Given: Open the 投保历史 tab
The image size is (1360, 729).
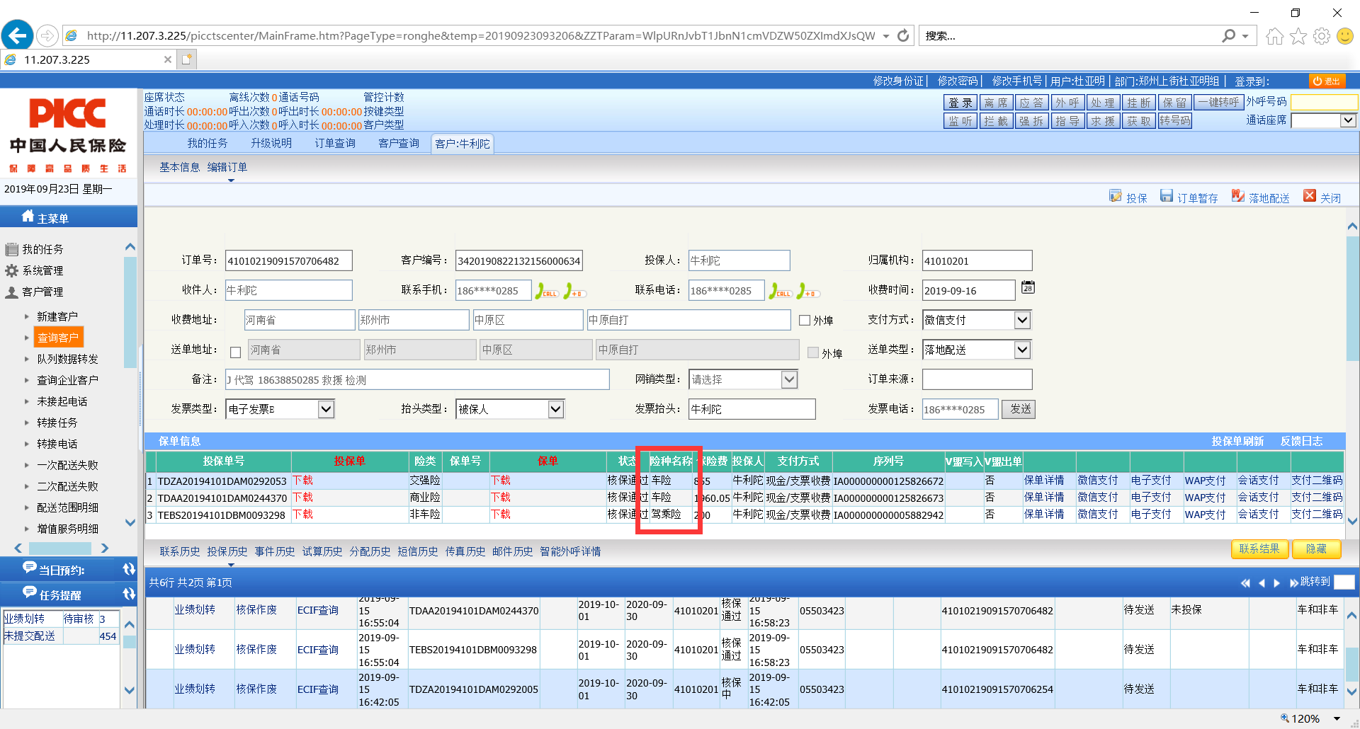Looking at the screenshot, I should [227, 551].
